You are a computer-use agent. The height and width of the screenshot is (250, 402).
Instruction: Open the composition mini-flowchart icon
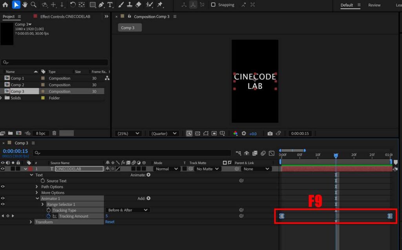tap(238, 153)
